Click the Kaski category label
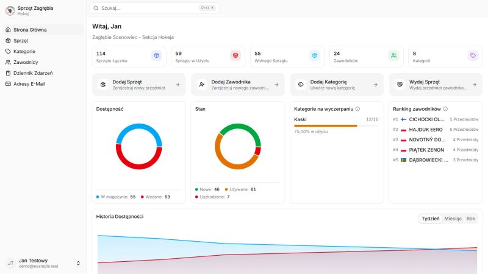488x274 pixels. [300, 119]
